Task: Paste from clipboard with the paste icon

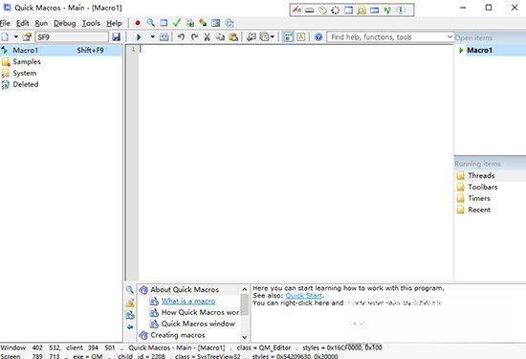Action: point(233,37)
